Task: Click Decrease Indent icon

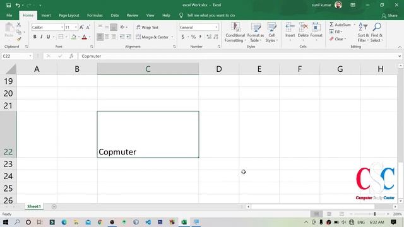Action: 122,37
